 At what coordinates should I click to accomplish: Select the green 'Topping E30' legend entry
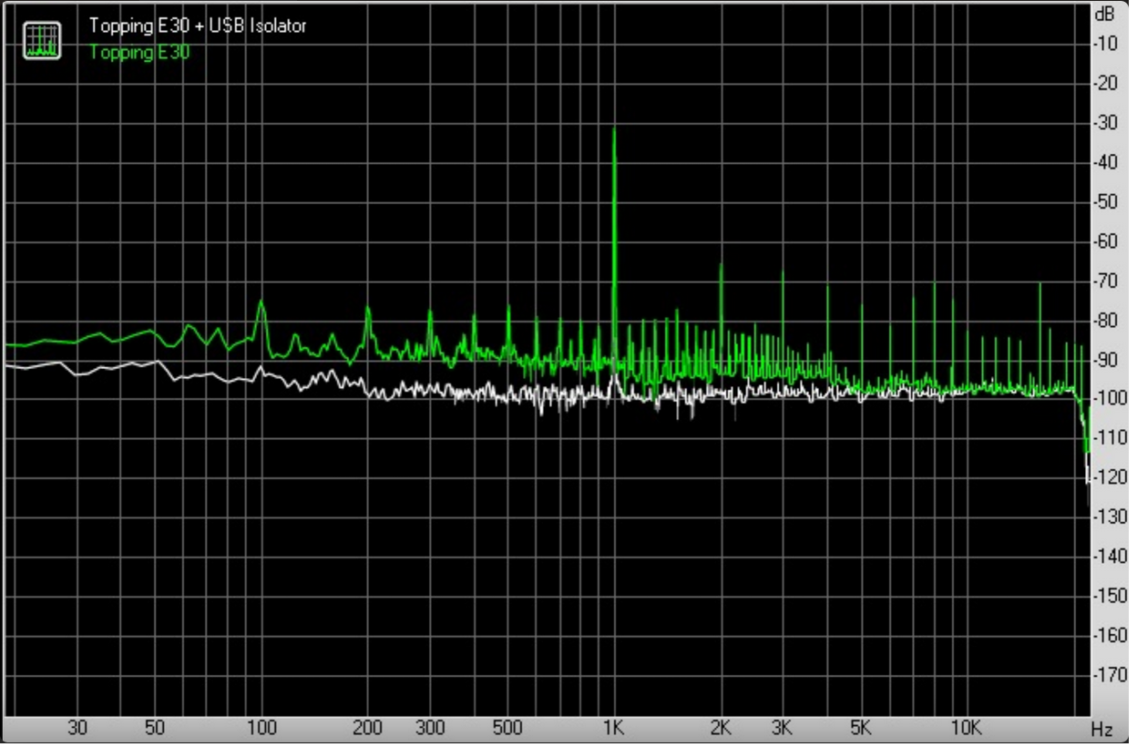pos(139,52)
